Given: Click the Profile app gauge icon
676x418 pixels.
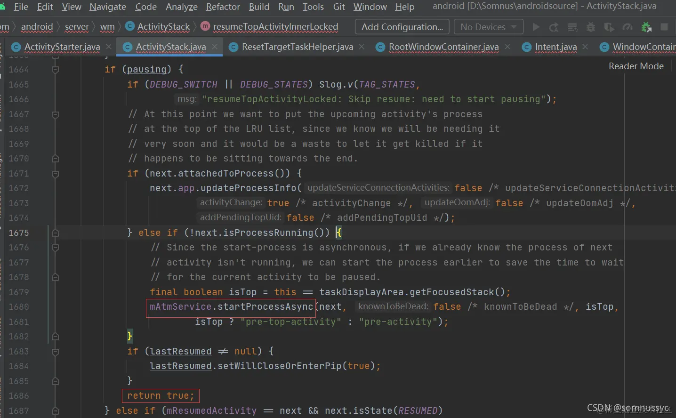Looking at the screenshot, I should (628, 27).
